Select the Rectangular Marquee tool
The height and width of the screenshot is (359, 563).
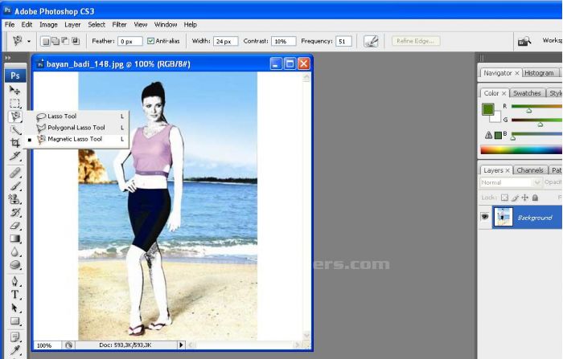click(x=14, y=104)
